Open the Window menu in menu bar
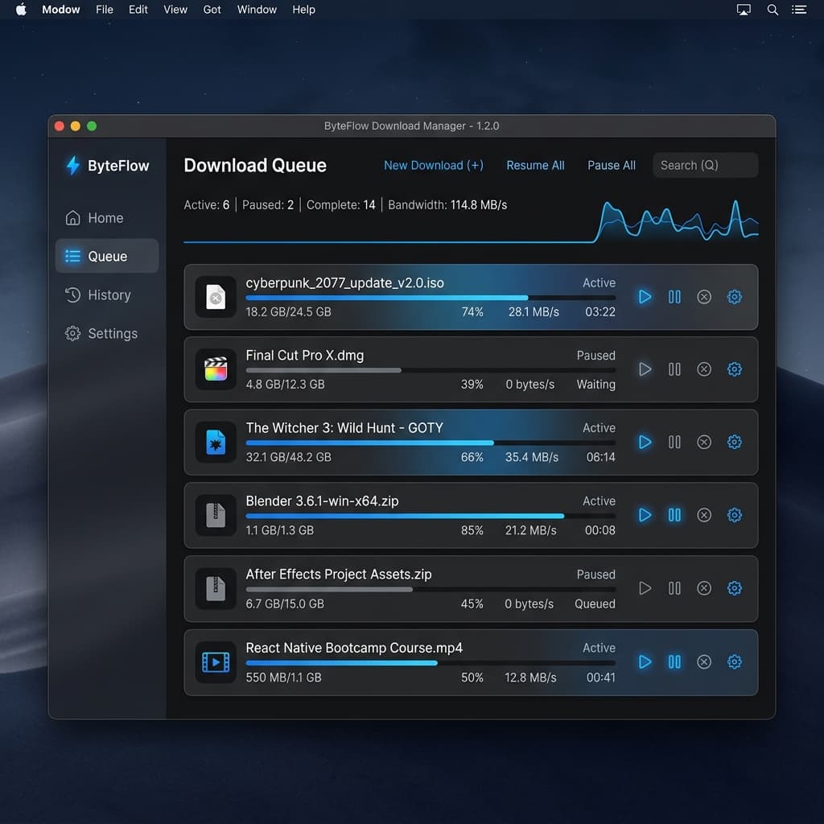This screenshot has height=824, width=824. [257, 10]
